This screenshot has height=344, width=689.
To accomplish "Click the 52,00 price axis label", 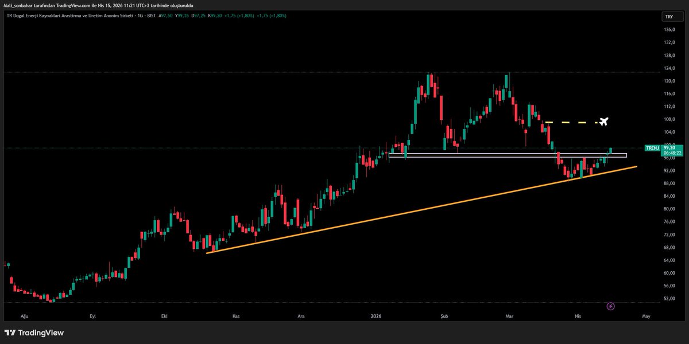I will pyautogui.click(x=669, y=299).
